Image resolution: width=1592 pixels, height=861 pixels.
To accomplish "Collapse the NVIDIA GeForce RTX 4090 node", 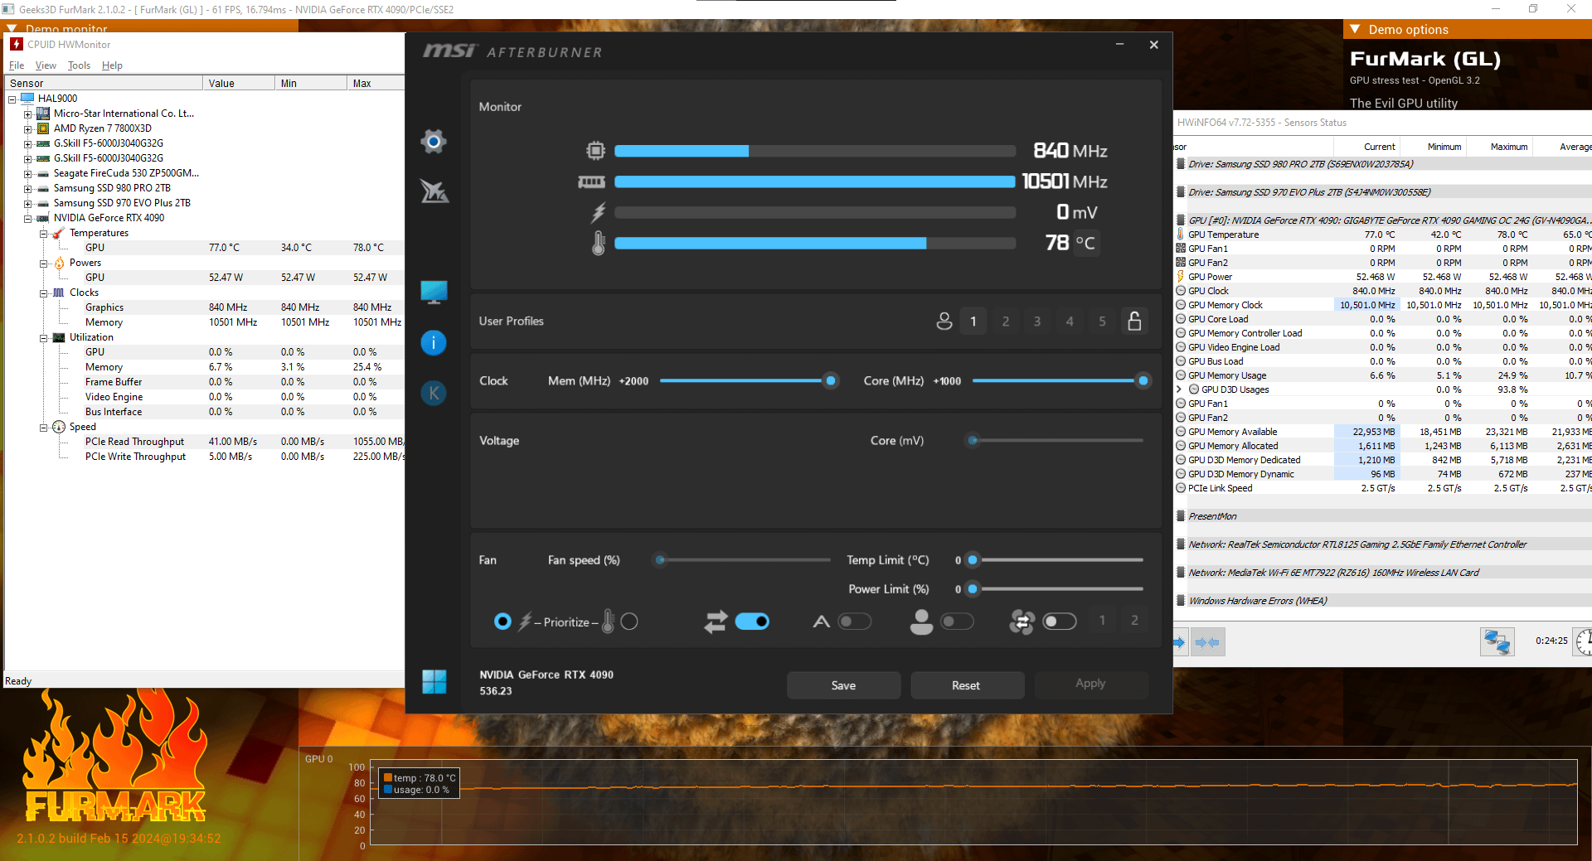I will [27, 219].
